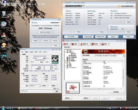Image resolution: width=138 pixels, height=110 pixels.
Task: Open 配置文件 dropdown arrow in Catalyst toolbar
Action: click(x=90, y=44)
